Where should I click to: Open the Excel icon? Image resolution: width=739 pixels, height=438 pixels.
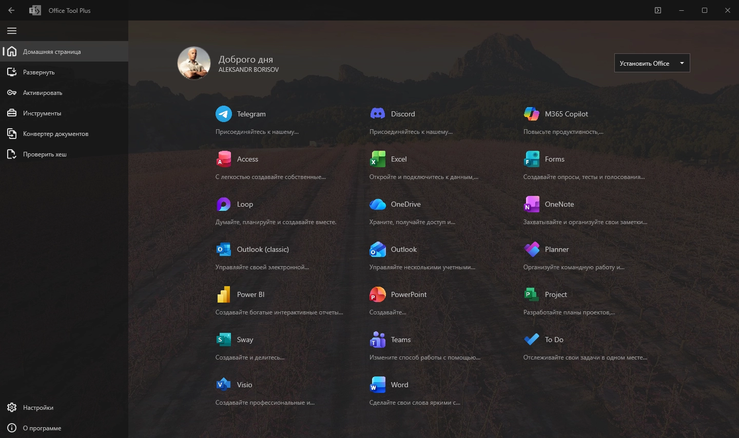[378, 159]
